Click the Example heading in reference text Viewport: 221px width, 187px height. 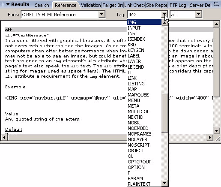(15, 87)
